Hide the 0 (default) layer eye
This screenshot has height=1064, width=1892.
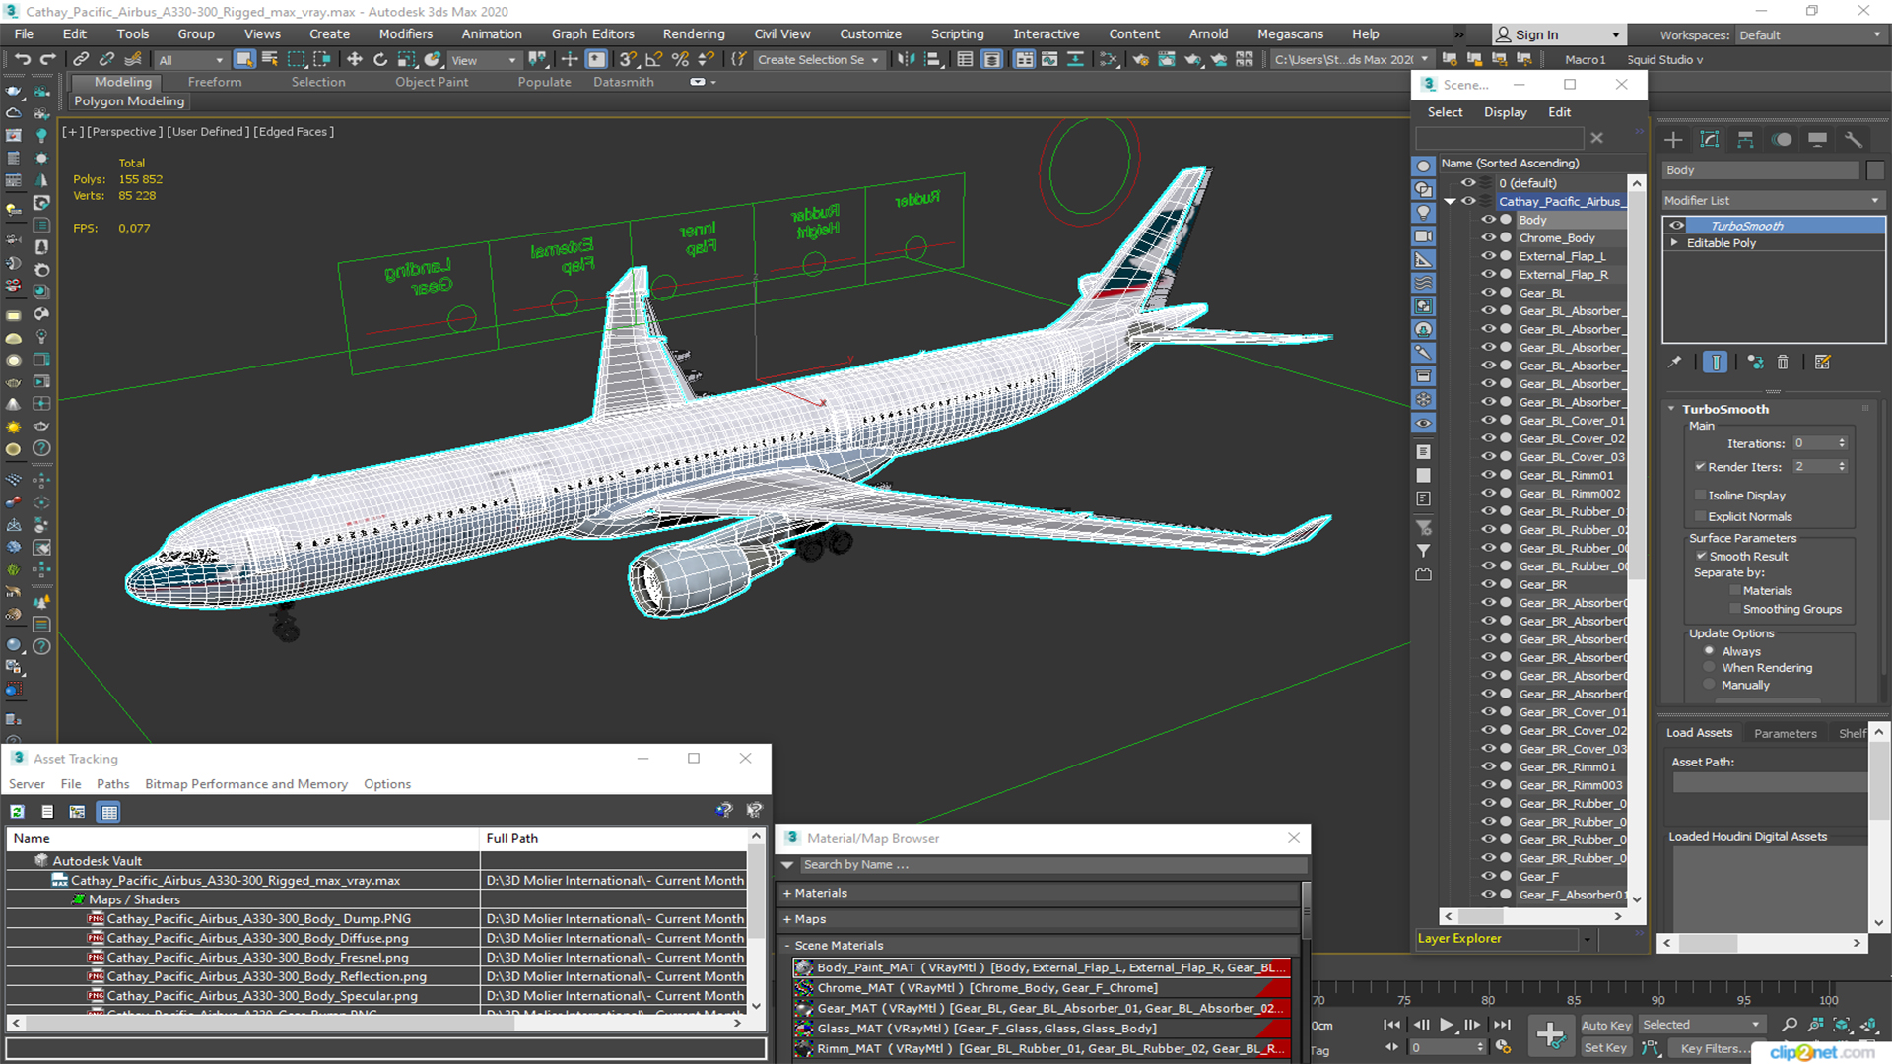[1469, 183]
